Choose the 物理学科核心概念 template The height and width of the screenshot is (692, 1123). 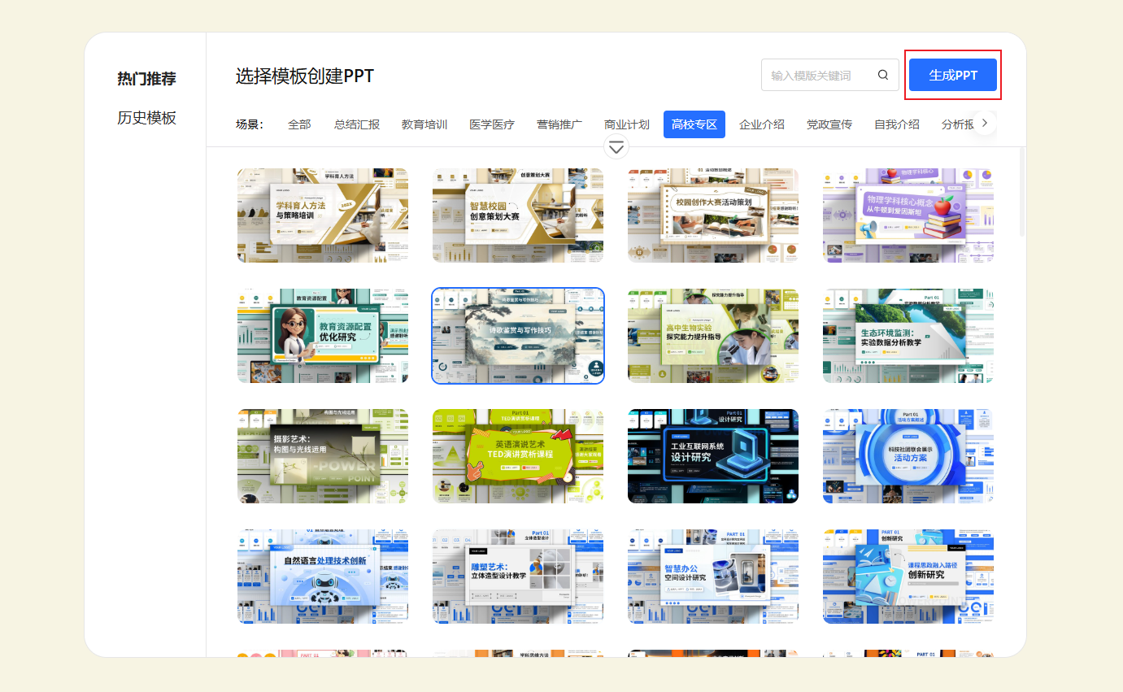tap(908, 215)
